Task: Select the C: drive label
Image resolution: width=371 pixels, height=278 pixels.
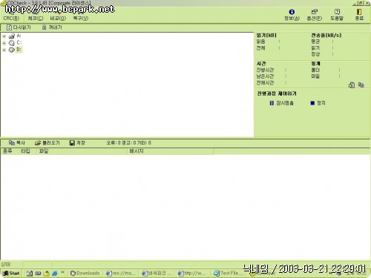Action: tap(19, 43)
